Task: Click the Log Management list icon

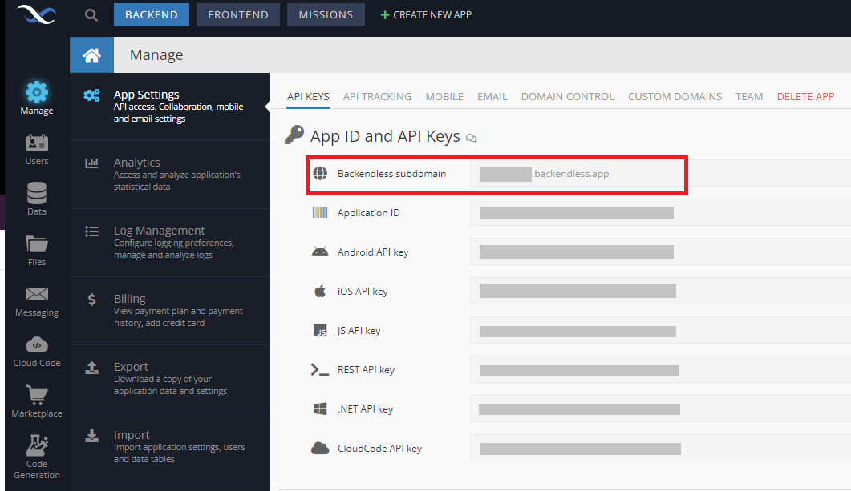Action: (91, 231)
